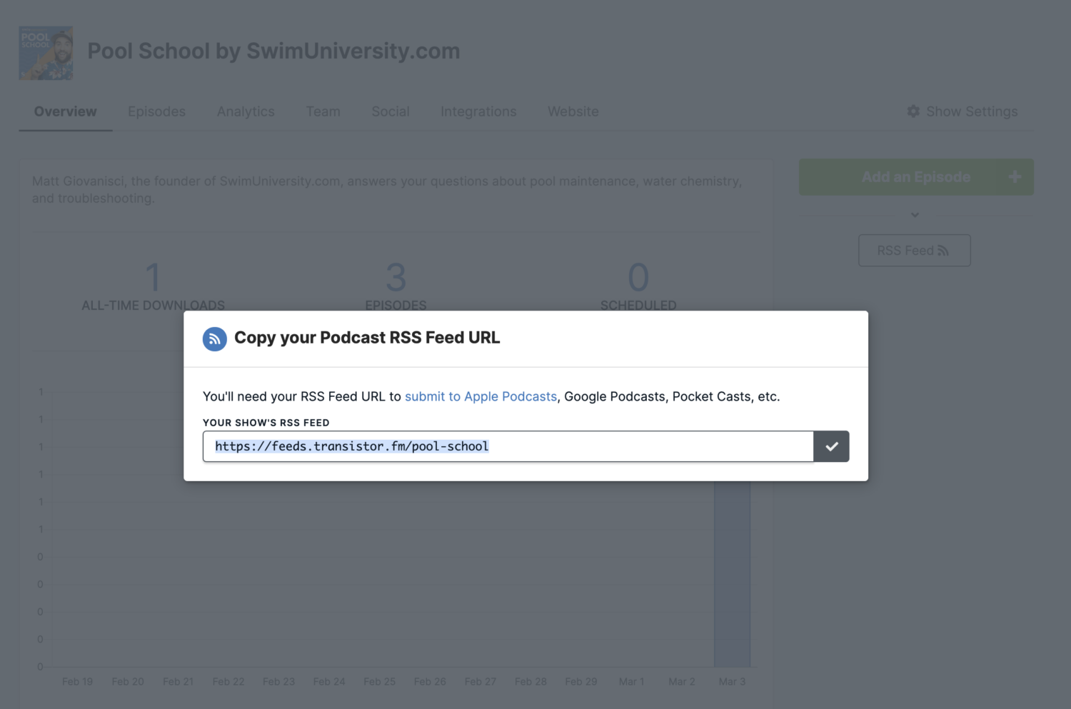The image size is (1071, 709).
Task: Click the EPISODES count stat
Action: click(x=396, y=286)
